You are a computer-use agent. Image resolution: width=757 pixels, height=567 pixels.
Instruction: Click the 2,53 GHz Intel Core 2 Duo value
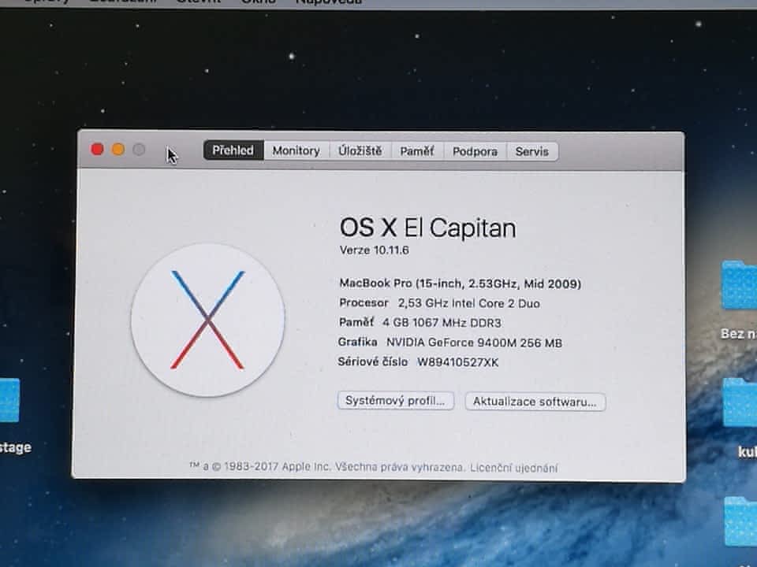point(468,303)
